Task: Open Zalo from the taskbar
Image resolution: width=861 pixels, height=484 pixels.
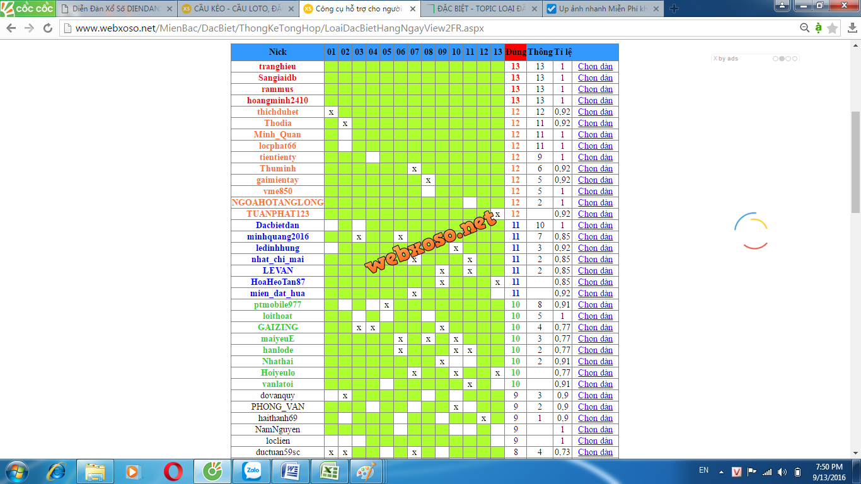Action: pos(251,471)
